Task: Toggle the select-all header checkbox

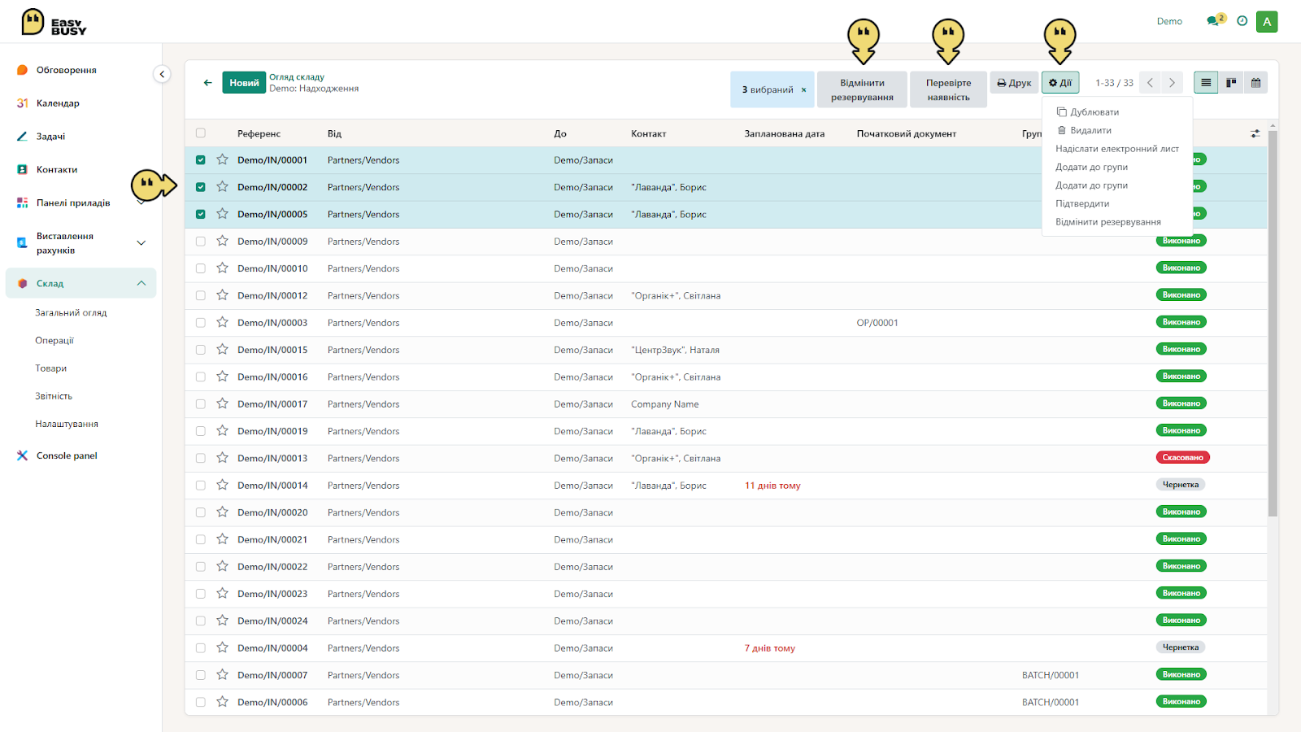Action: pos(201,133)
